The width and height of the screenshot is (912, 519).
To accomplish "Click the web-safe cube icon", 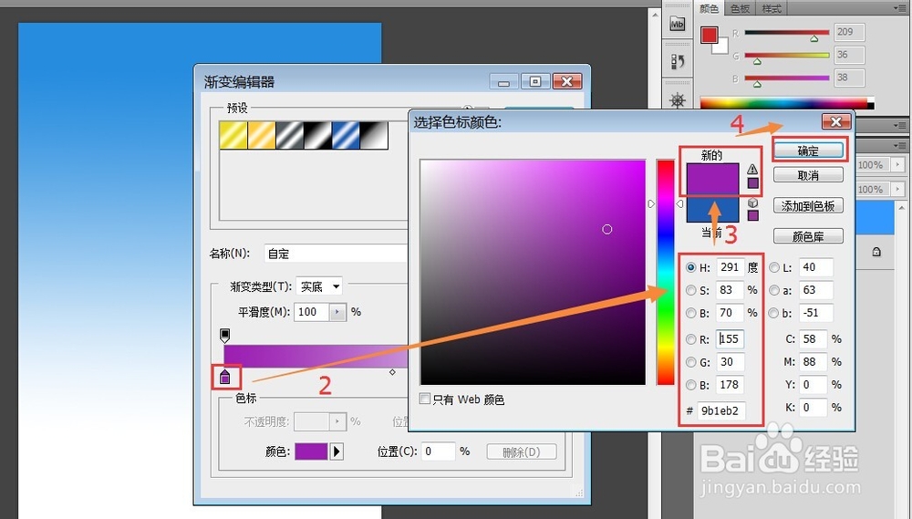I will (x=752, y=202).
